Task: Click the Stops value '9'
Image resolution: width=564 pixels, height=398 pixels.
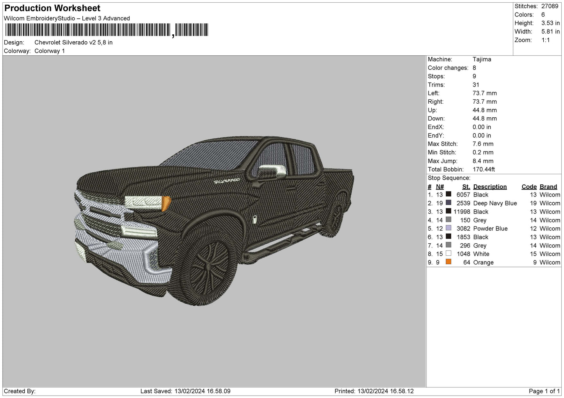Action: pos(474,76)
